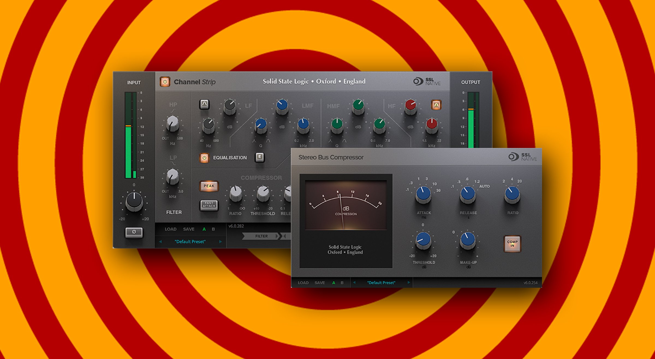The width and height of the screenshot is (655, 359).
Task: Click the LMF gain dB knob
Action: (x=282, y=107)
